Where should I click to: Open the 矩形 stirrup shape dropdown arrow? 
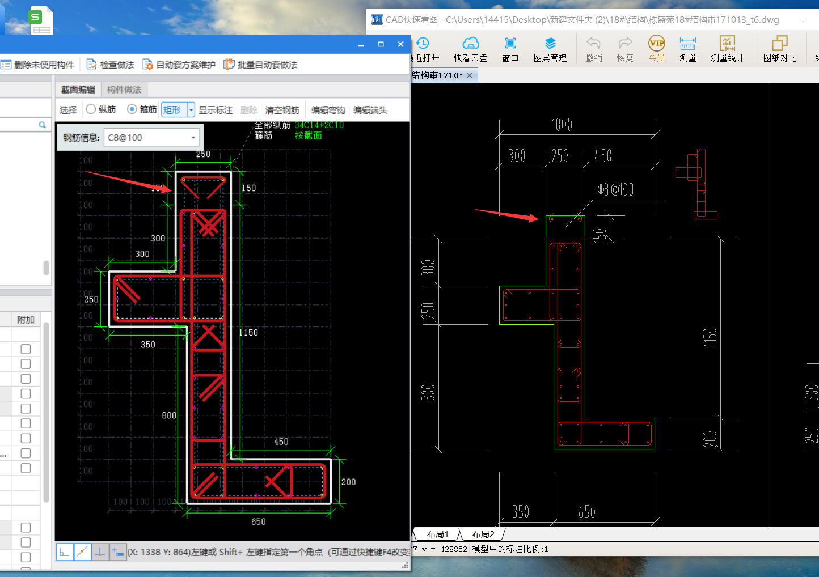(x=191, y=110)
